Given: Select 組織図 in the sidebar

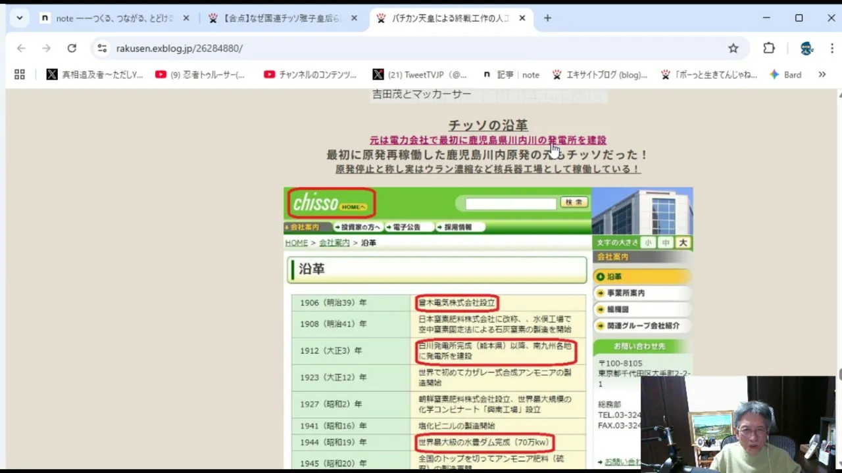Looking at the screenshot, I should point(642,309).
